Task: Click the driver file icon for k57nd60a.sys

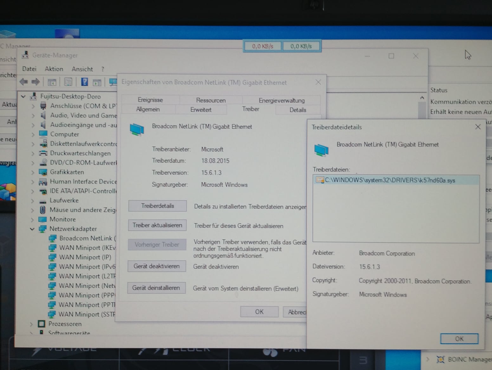Action: pyautogui.click(x=320, y=180)
